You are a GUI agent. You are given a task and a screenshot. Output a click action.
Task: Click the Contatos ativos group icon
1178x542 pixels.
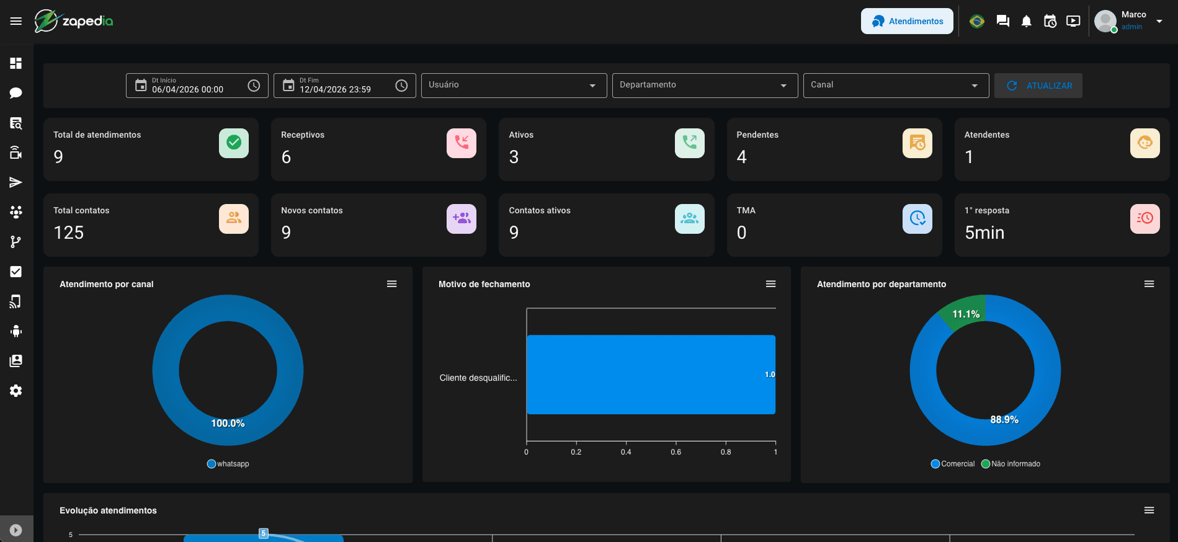click(x=690, y=219)
